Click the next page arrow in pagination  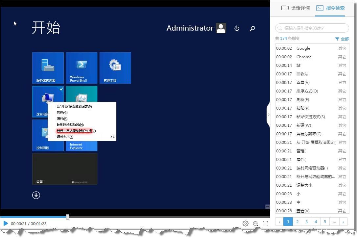coord(344,222)
